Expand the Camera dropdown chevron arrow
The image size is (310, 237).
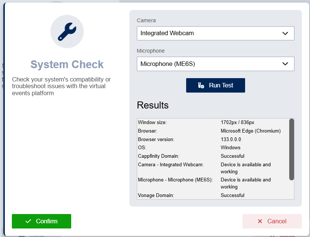pyautogui.click(x=285, y=33)
